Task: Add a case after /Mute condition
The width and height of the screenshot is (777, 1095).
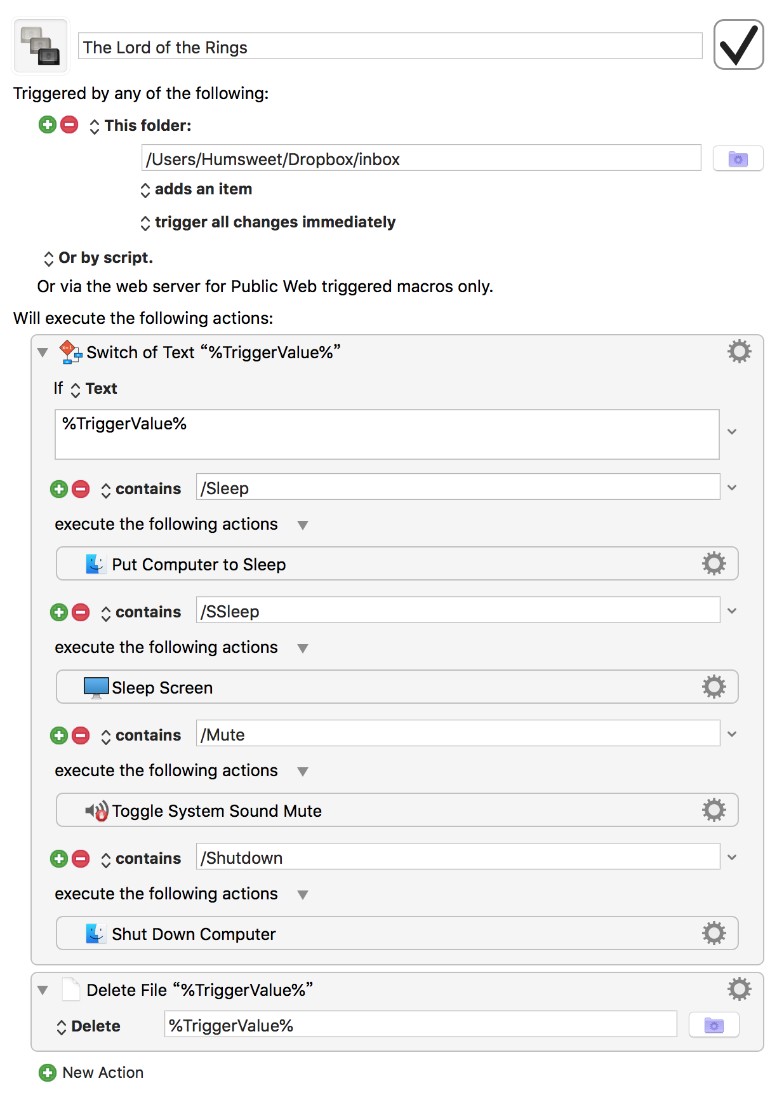Action: pos(59,735)
